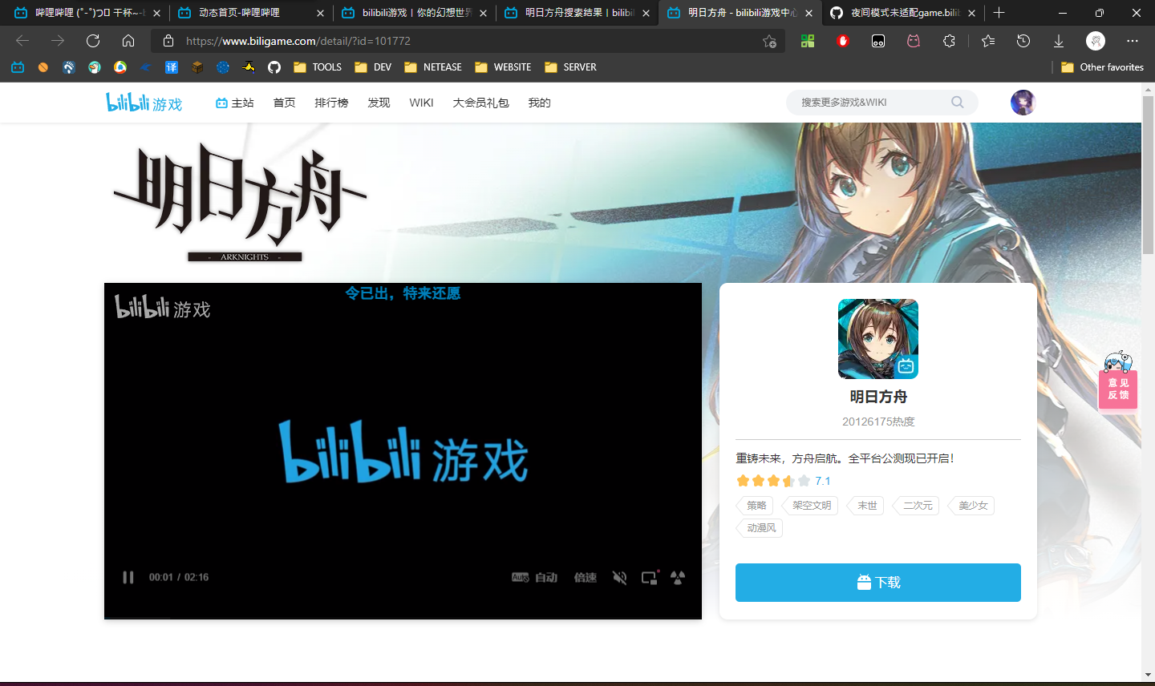
Task: Click the game's avatar icon with TV badge
Action: coord(878,338)
